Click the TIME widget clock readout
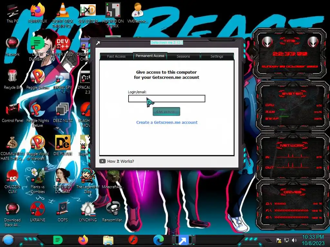The image size is (330, 247). 290,54
